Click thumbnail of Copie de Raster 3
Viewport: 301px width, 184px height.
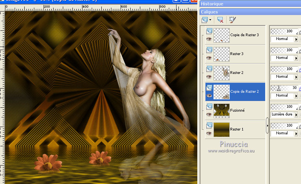click(222, 35)
